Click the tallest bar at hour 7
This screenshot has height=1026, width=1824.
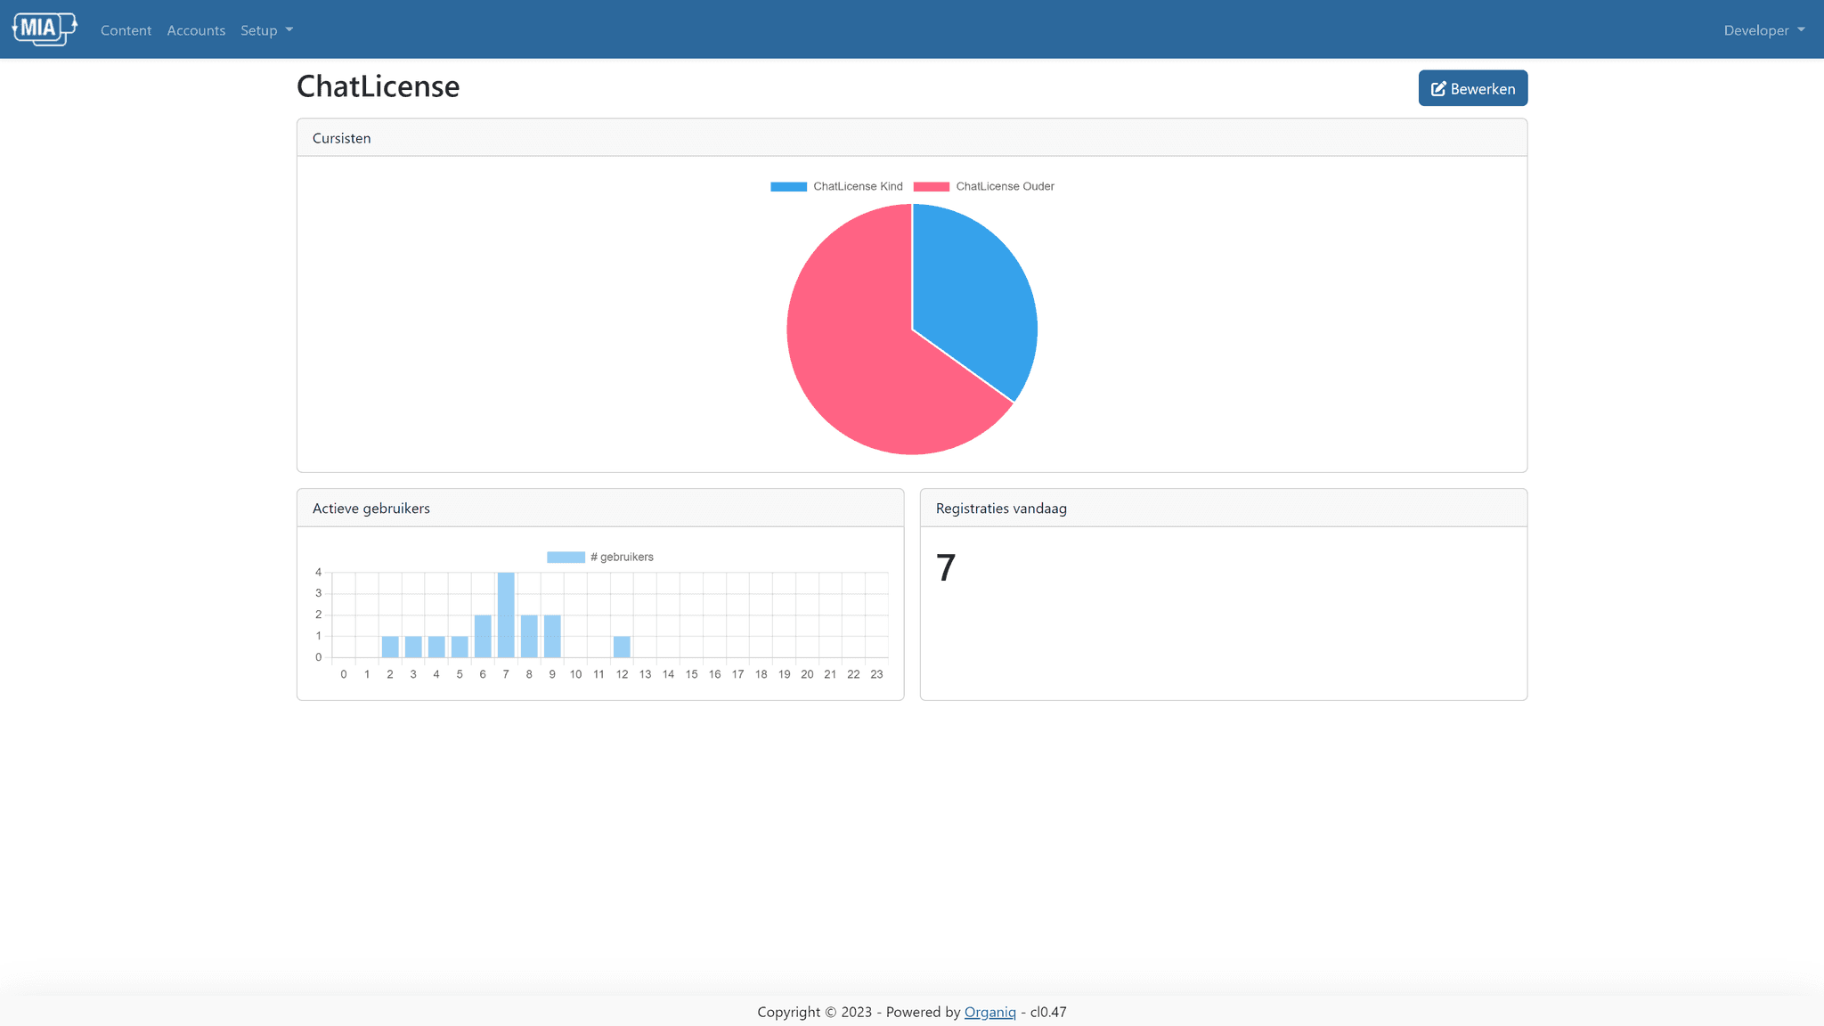506,615
